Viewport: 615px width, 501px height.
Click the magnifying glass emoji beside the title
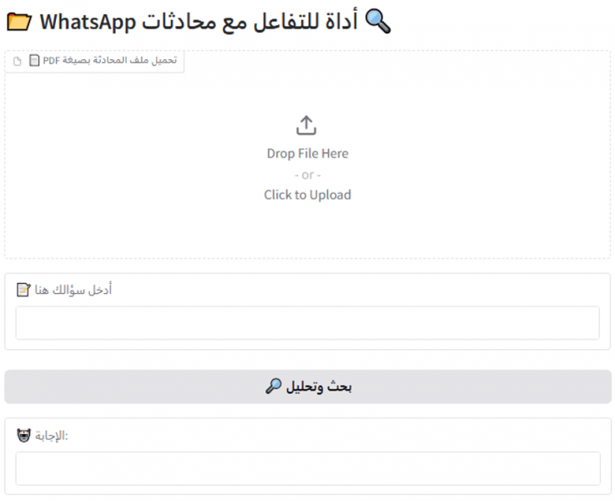pyautogui.click(x=378, y=22)
